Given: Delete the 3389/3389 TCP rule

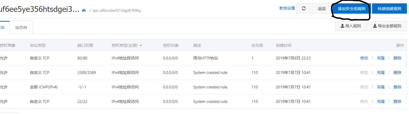Looking at the screenshot, I should coord(397,73).
